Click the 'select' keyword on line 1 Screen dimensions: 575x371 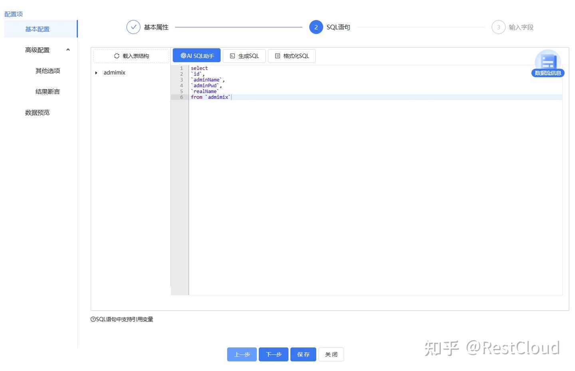[x=199, y=68]
